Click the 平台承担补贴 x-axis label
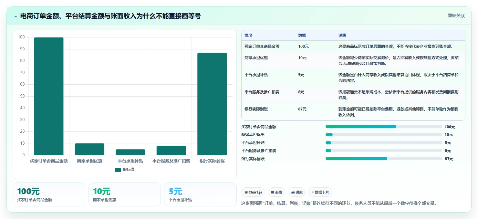The width and height of the screenshot is (478, 219). 130,161
